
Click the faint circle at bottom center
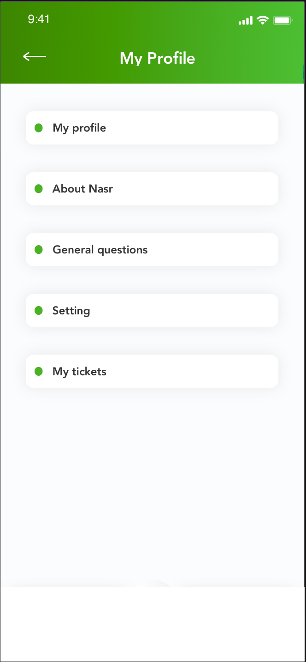[x=154, y=584]
